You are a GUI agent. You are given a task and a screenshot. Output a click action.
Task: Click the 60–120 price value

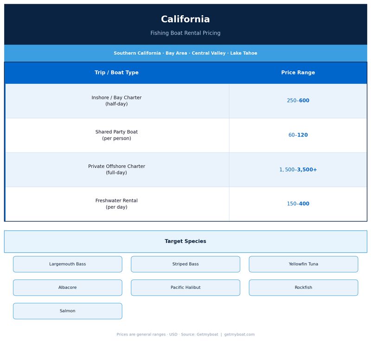298,135
